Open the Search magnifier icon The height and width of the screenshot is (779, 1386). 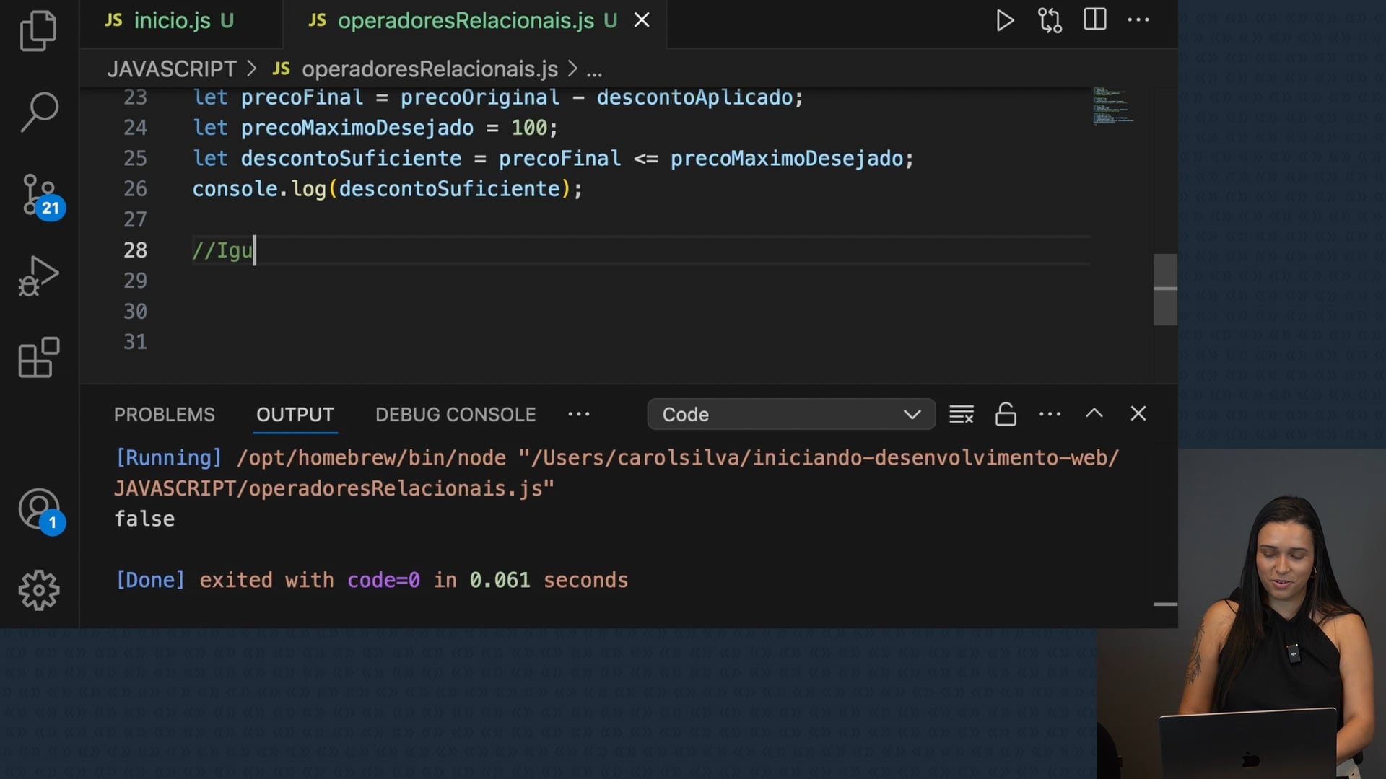(38, 112)
